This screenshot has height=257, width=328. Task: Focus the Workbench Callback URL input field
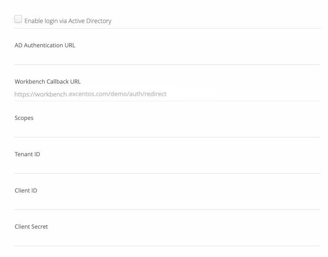click(x=167, y=94)
